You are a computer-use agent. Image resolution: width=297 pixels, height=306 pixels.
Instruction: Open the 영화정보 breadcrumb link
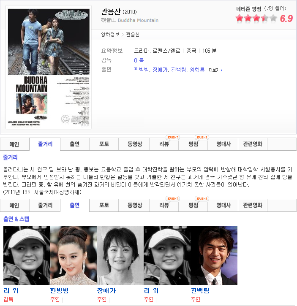110,35
